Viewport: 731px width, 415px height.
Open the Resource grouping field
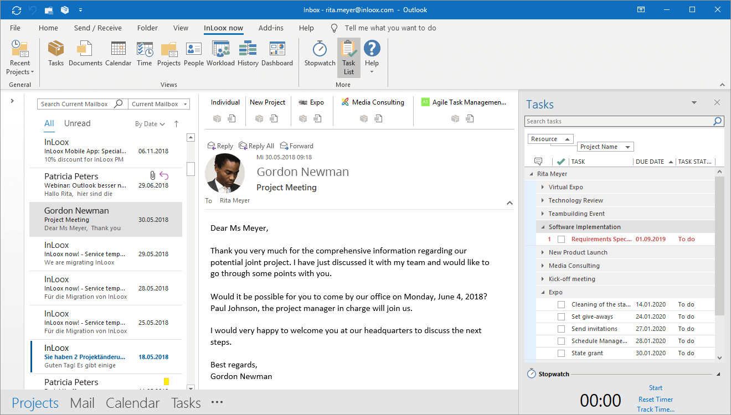[550, 139]
